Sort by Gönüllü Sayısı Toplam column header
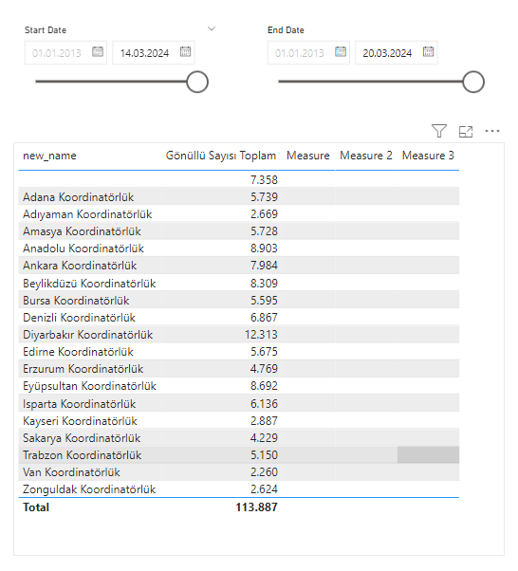 [221, 156]
